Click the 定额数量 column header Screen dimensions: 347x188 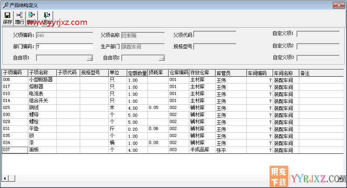click(137, 73)
